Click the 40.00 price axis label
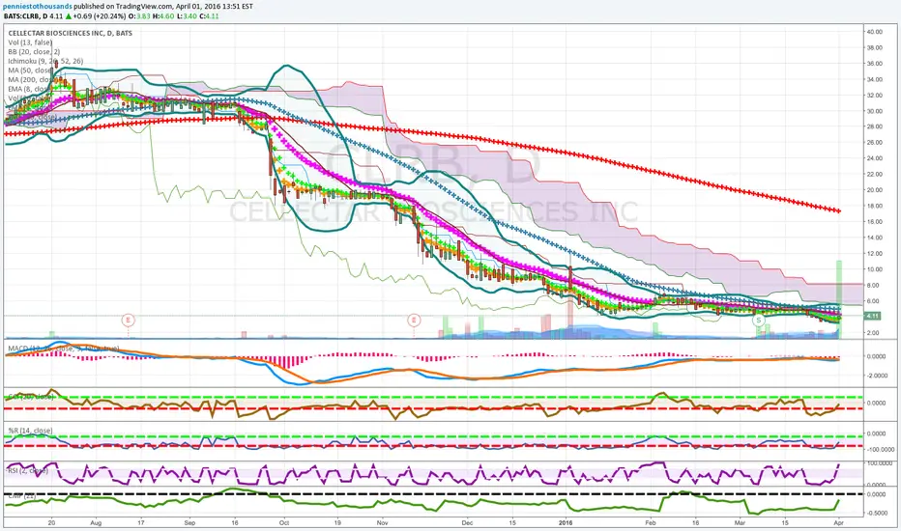 pyautogui.click(x=875, y=32)
